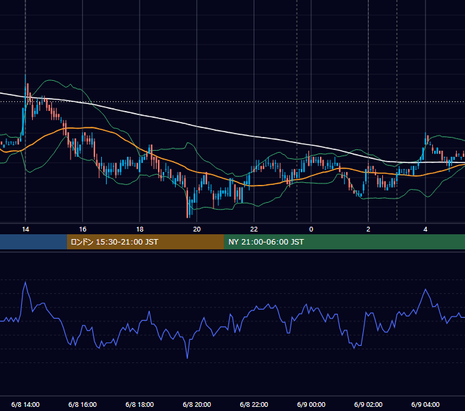This screenshot has width=465, height=411.
Task: Click the 6/8 22:00 date label
Action: (254, 405)
